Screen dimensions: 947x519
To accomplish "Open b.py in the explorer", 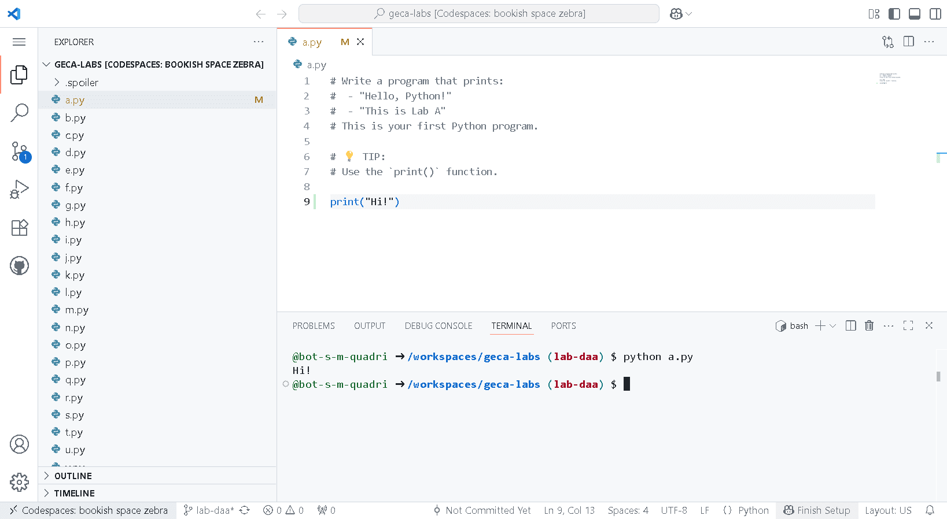I will point(157,117).
